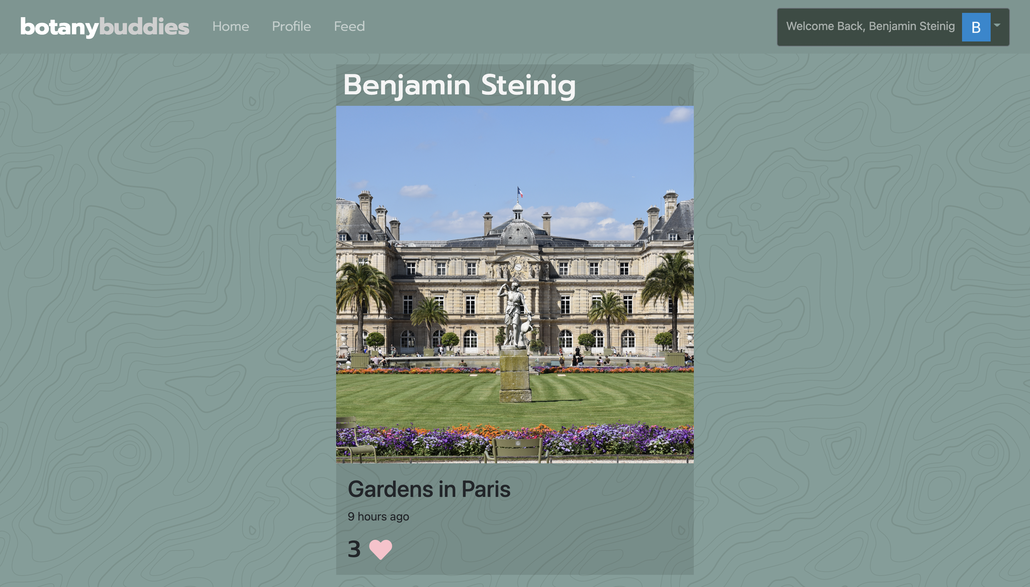
Task: Click the Gardens in Paris post title
Action: 429,489
